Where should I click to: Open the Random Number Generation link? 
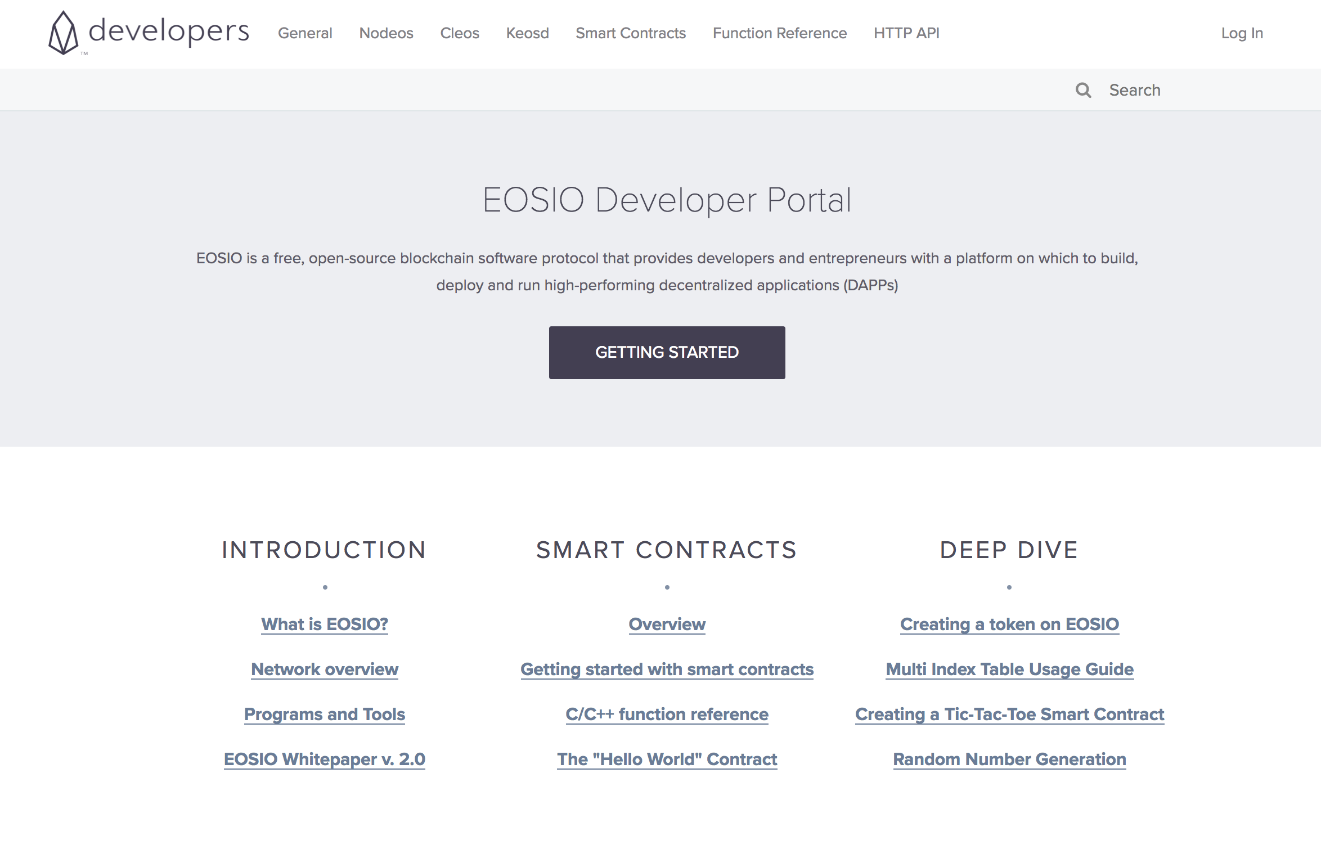[1009, 759]
